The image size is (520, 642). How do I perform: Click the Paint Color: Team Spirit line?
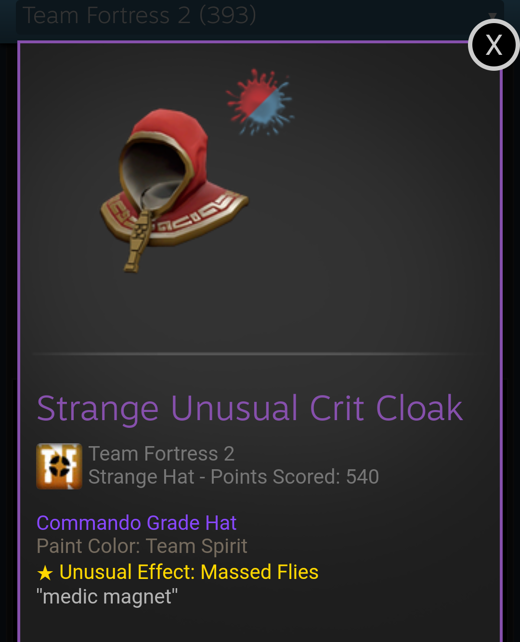coord(142,546)
